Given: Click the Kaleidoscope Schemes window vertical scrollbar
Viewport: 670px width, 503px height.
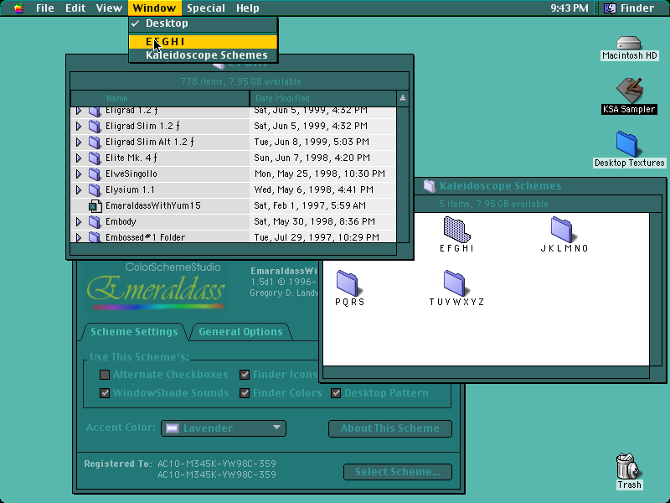Looking at the screenshot, I should tap(656, 289).
